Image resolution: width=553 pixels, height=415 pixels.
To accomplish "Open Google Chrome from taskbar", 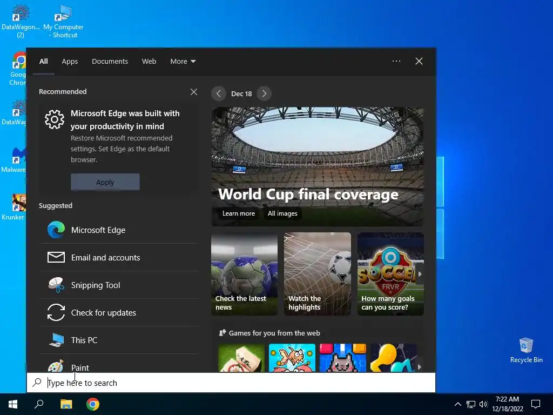I will [x=93, y=404].
